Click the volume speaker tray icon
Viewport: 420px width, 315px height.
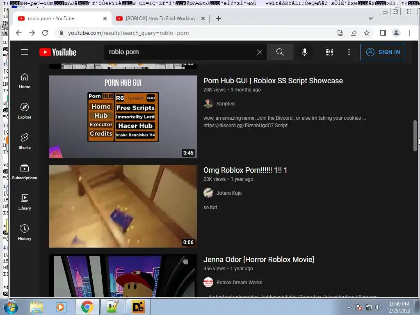[x=379, y=307]
